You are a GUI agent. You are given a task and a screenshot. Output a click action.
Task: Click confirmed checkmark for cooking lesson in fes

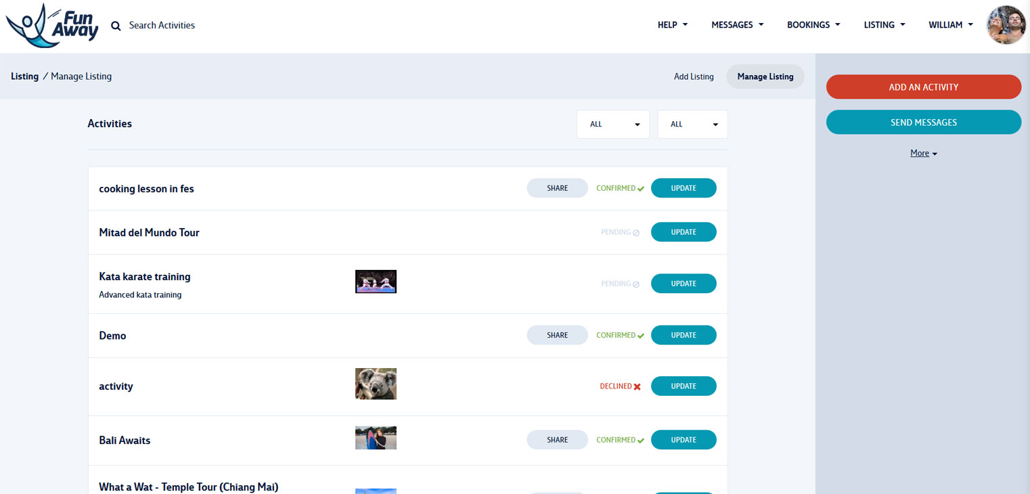[640, 189]
